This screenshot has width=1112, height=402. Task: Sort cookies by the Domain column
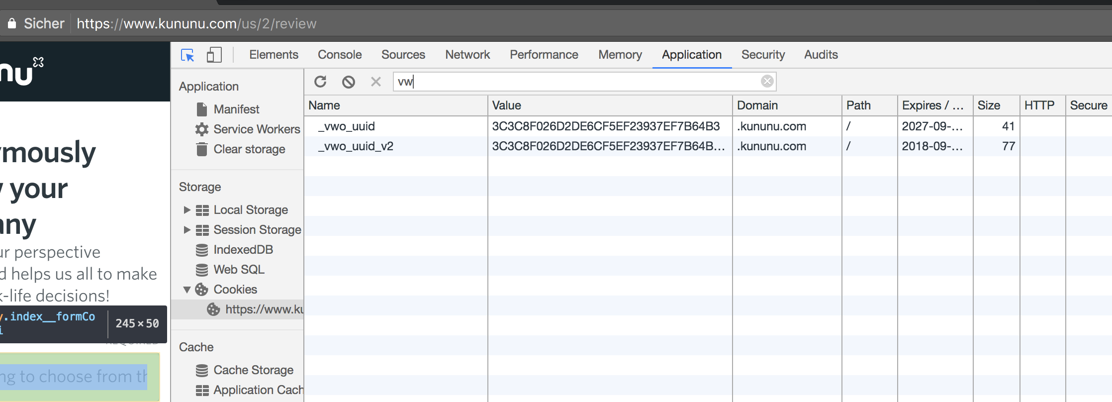click(x=787, y=105)
